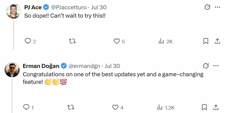Open more options for Erman Doğan's tweet

pos(216,66)
